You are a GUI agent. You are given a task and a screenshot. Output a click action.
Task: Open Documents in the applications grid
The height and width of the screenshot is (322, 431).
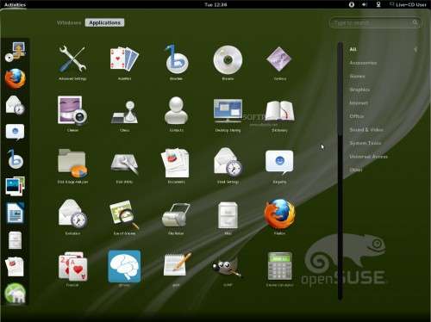pyautogui.click(x=176, y=163)
